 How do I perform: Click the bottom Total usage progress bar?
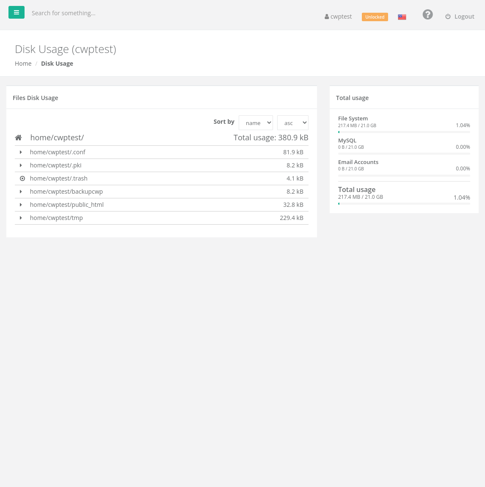coord(404,204)
